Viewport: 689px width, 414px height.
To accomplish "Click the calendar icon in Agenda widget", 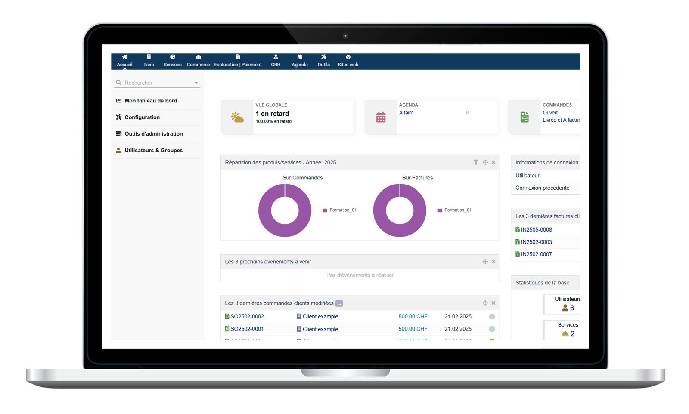I will [381, 116].
